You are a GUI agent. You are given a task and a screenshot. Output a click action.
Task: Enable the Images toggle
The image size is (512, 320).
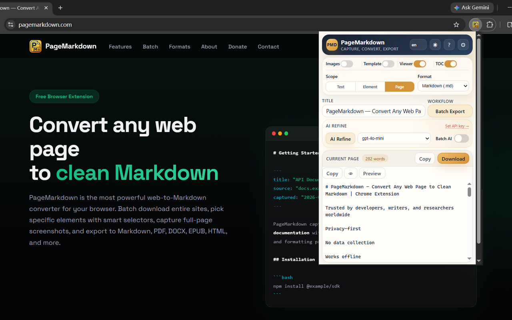coord(347,64)
